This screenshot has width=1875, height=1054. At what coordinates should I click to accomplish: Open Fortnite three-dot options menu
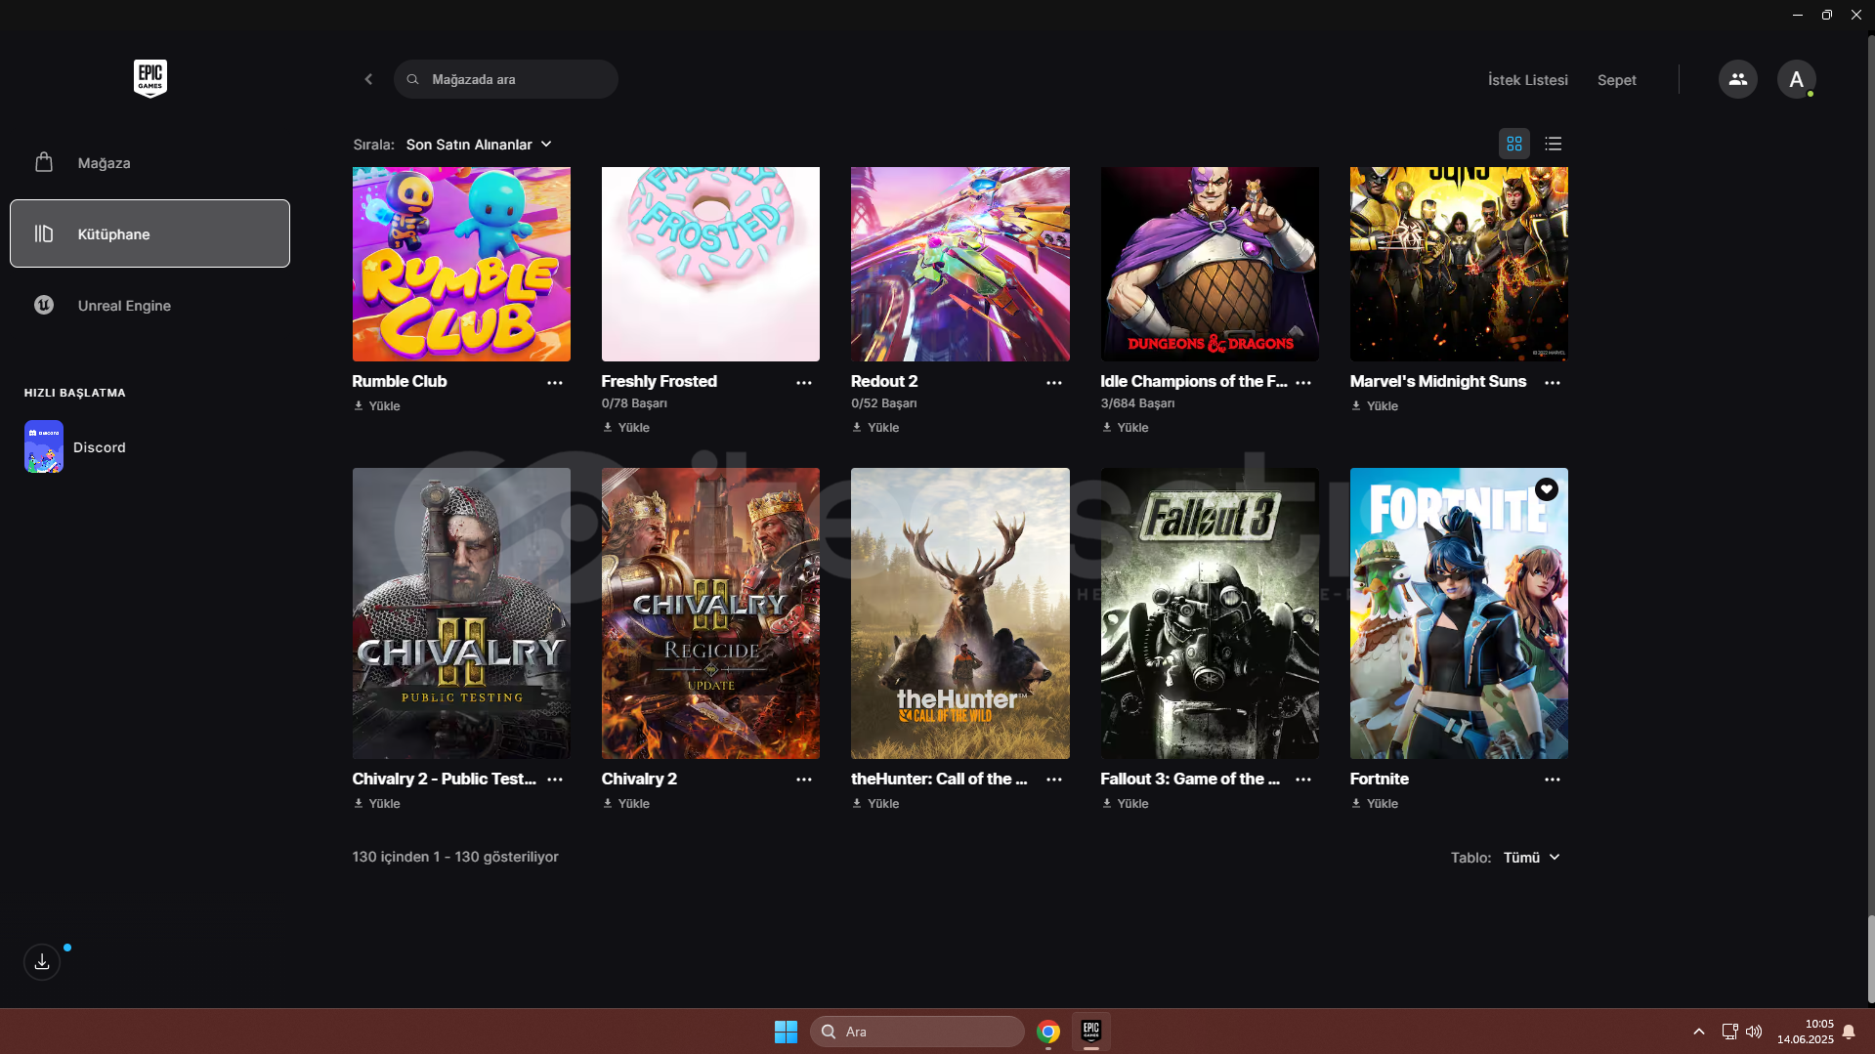[1553, 780]
